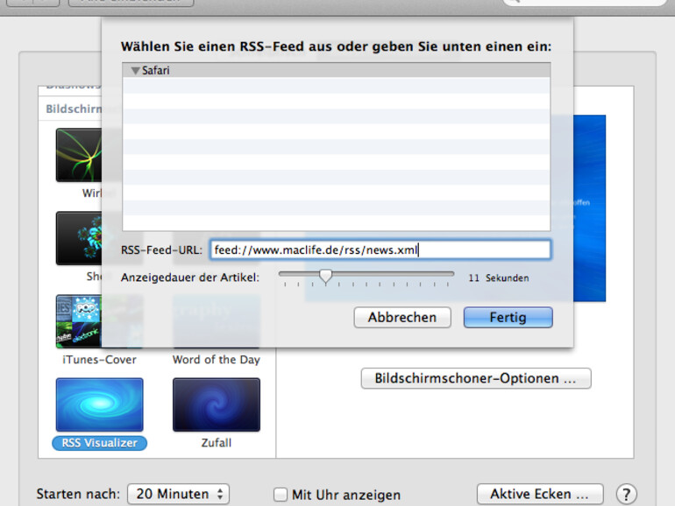This screenshot has width=675, height=506.
Task: Select the Zufall screensaver thumbnail
Action: coord(217,404)
